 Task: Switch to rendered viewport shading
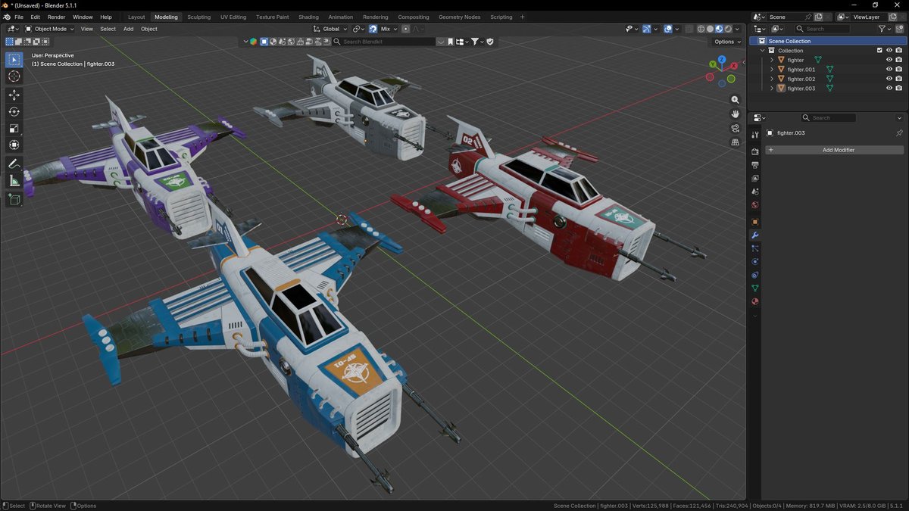[x=728, y=29]
